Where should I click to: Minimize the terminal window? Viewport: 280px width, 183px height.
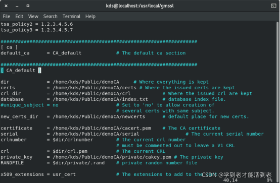coord(17,6)
